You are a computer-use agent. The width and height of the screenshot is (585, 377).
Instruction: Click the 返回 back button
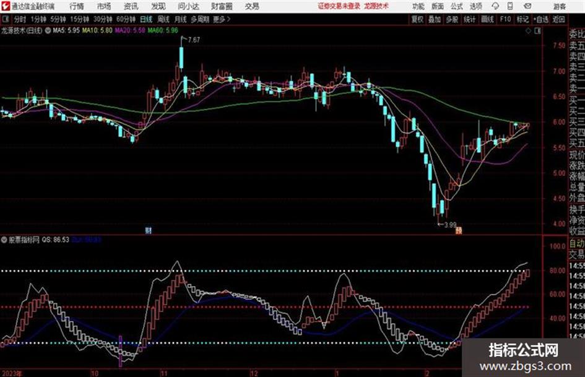click(x=558, y=19)
